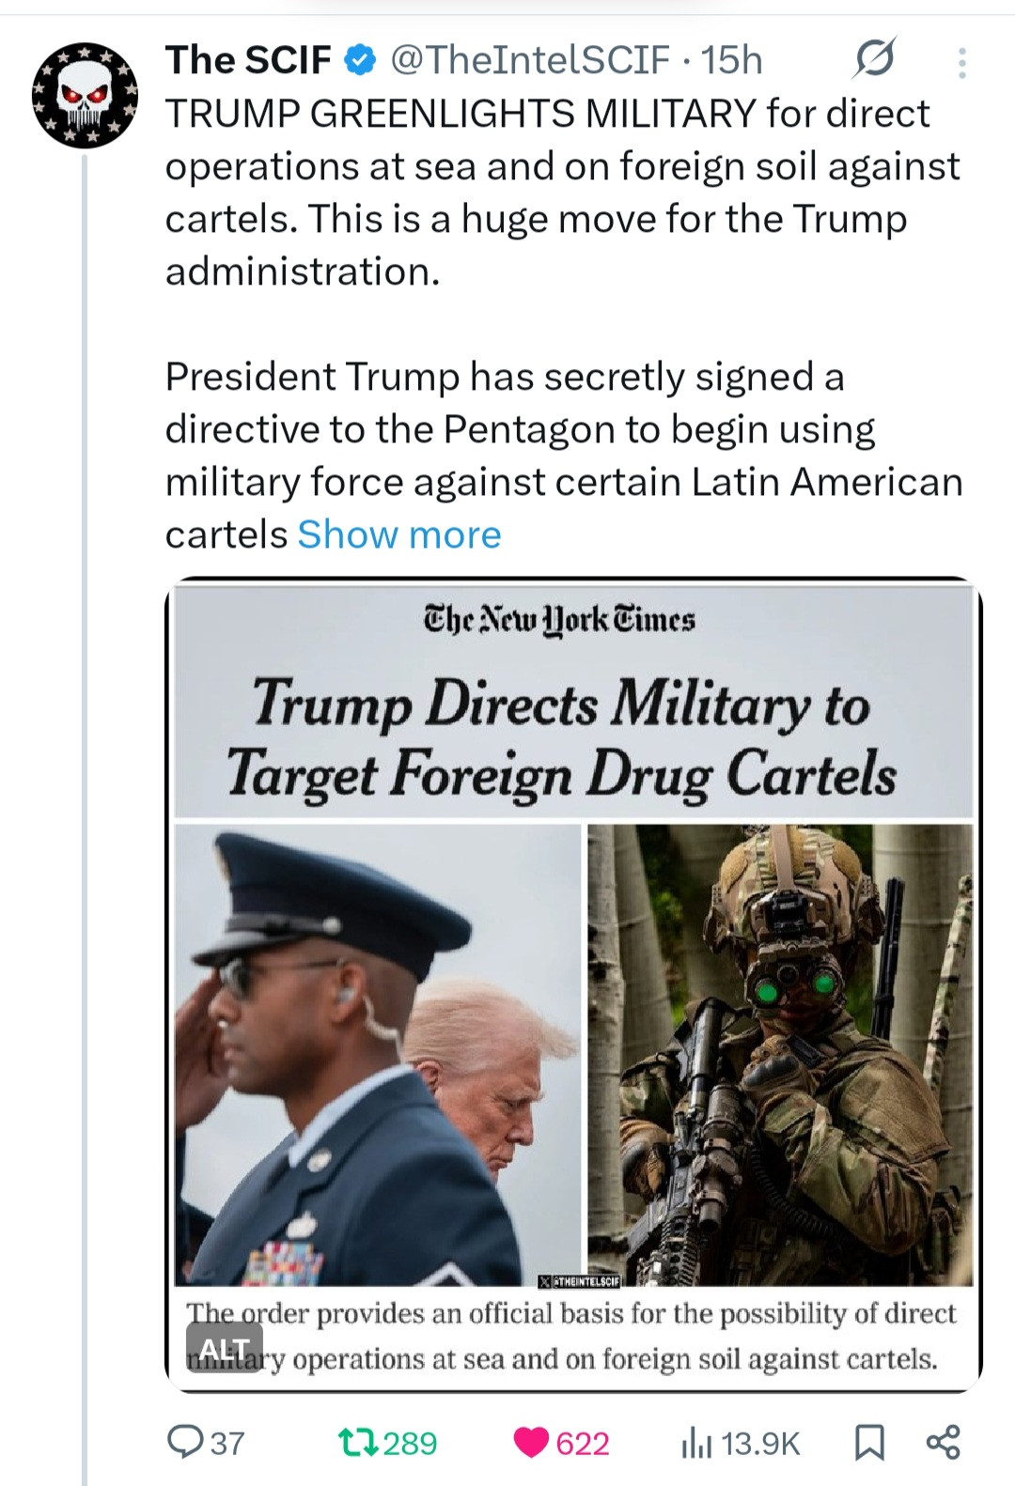The image size is (1015, 1486).
Task: Click the blue verified checkmark badge
Action: click(362, 60)
